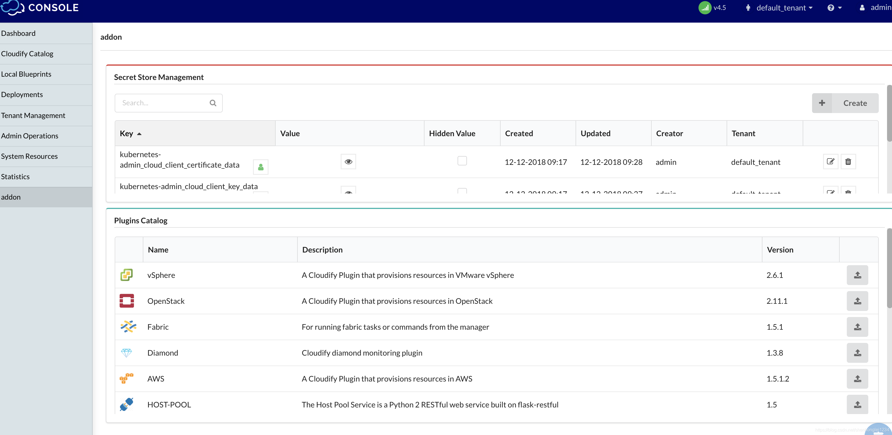Image resolution: width=892 pixels, height=435 pixels.
Task: Click the Tenant column header
Action: click(765, 133)
